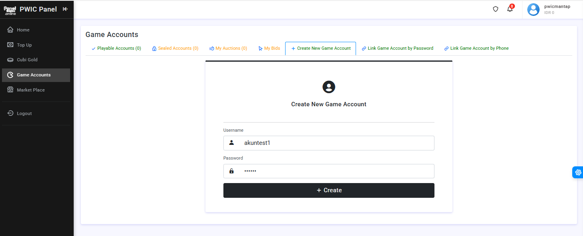Click the Logout icon in sidebar
The image size is (583, 236).
pyautogui.click(x=10, y=113)
